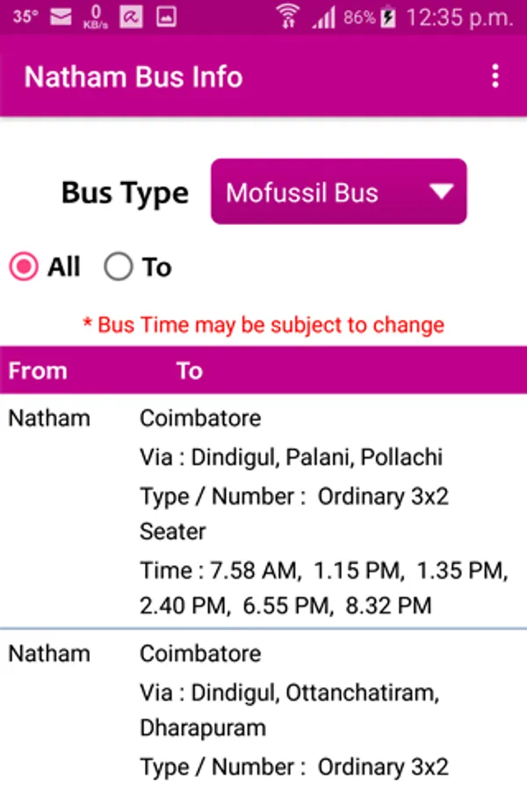The width and height of the screenshot is (527, 791).
Task: Tap the network speed KB/s indicator
Action: click(96, 17)
